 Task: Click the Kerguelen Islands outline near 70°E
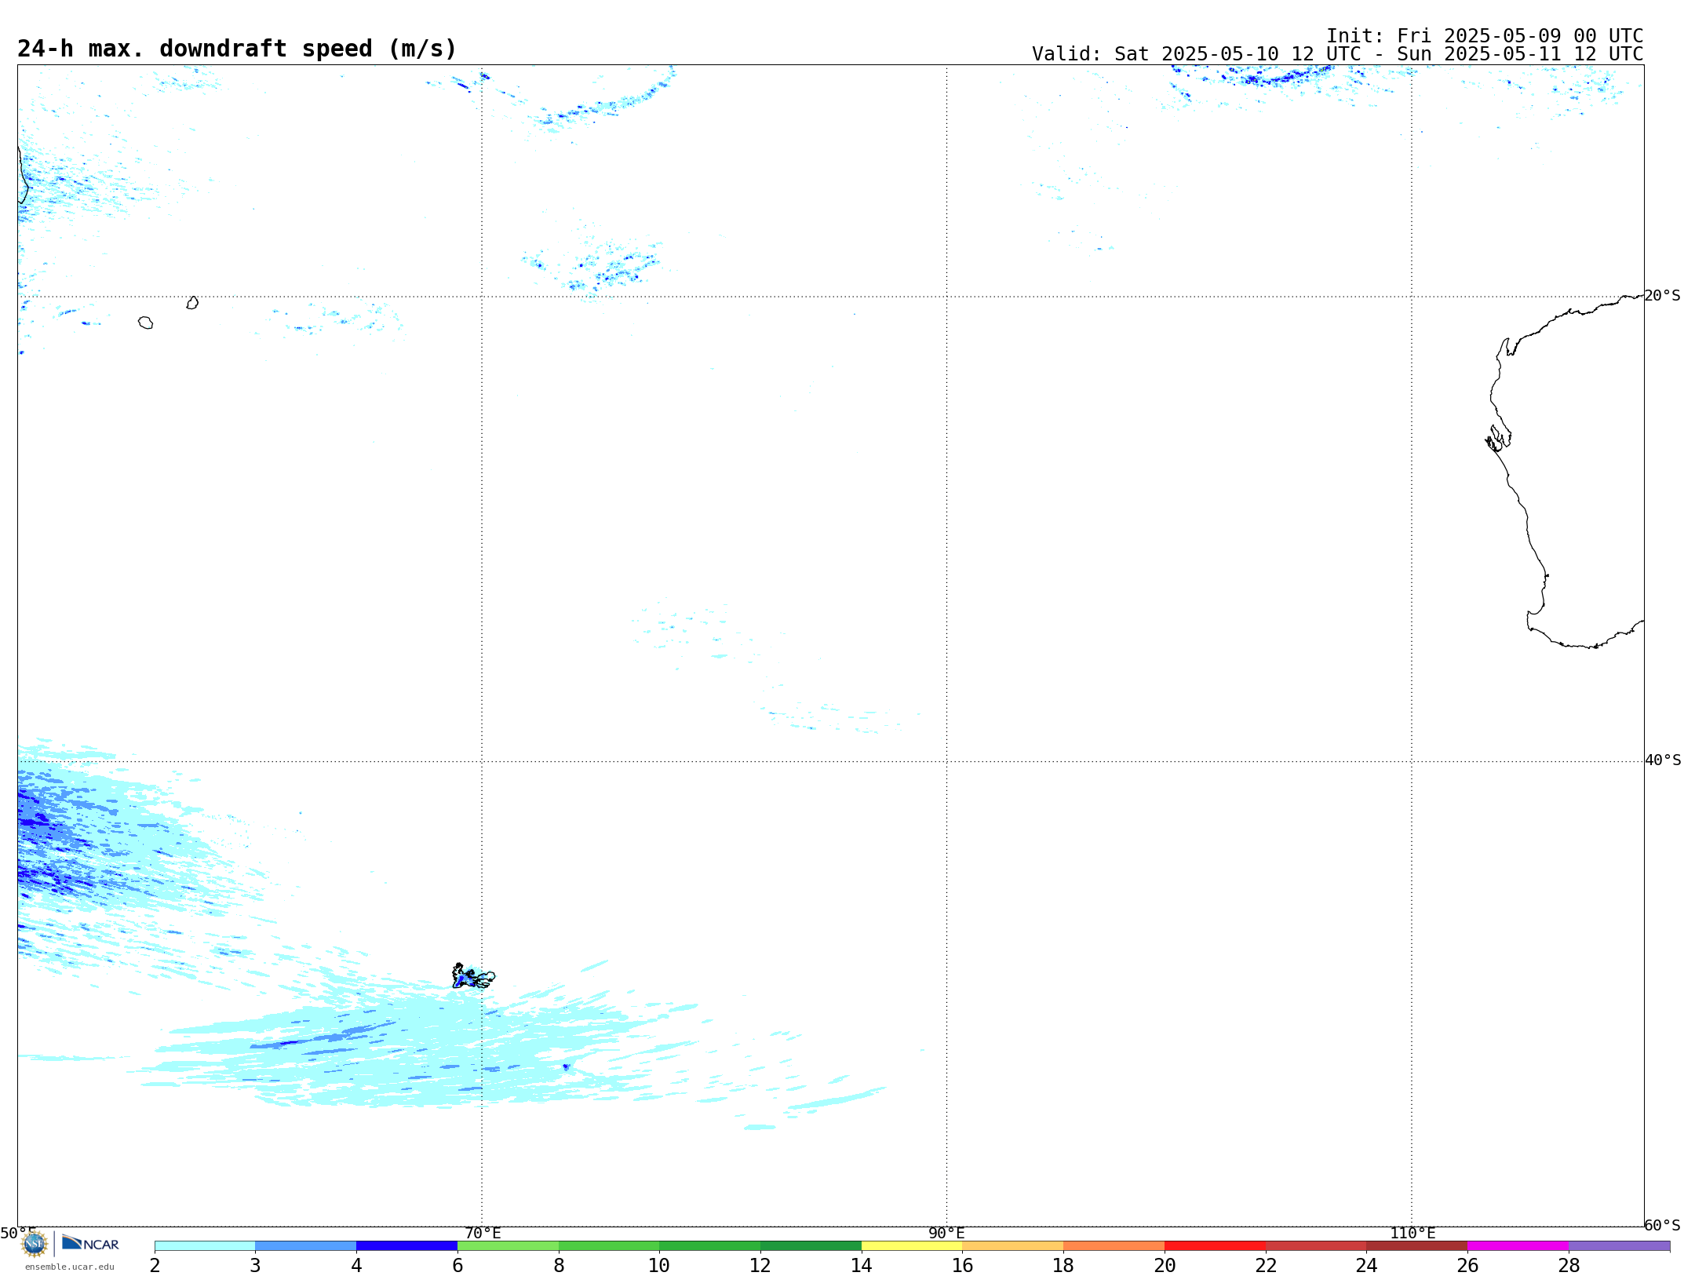(473, 976)
